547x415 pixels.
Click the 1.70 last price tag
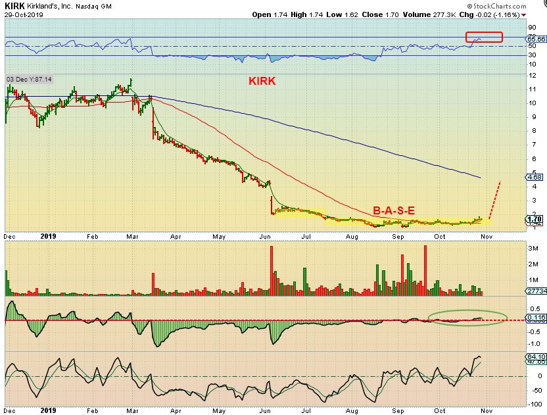[534, 219]
